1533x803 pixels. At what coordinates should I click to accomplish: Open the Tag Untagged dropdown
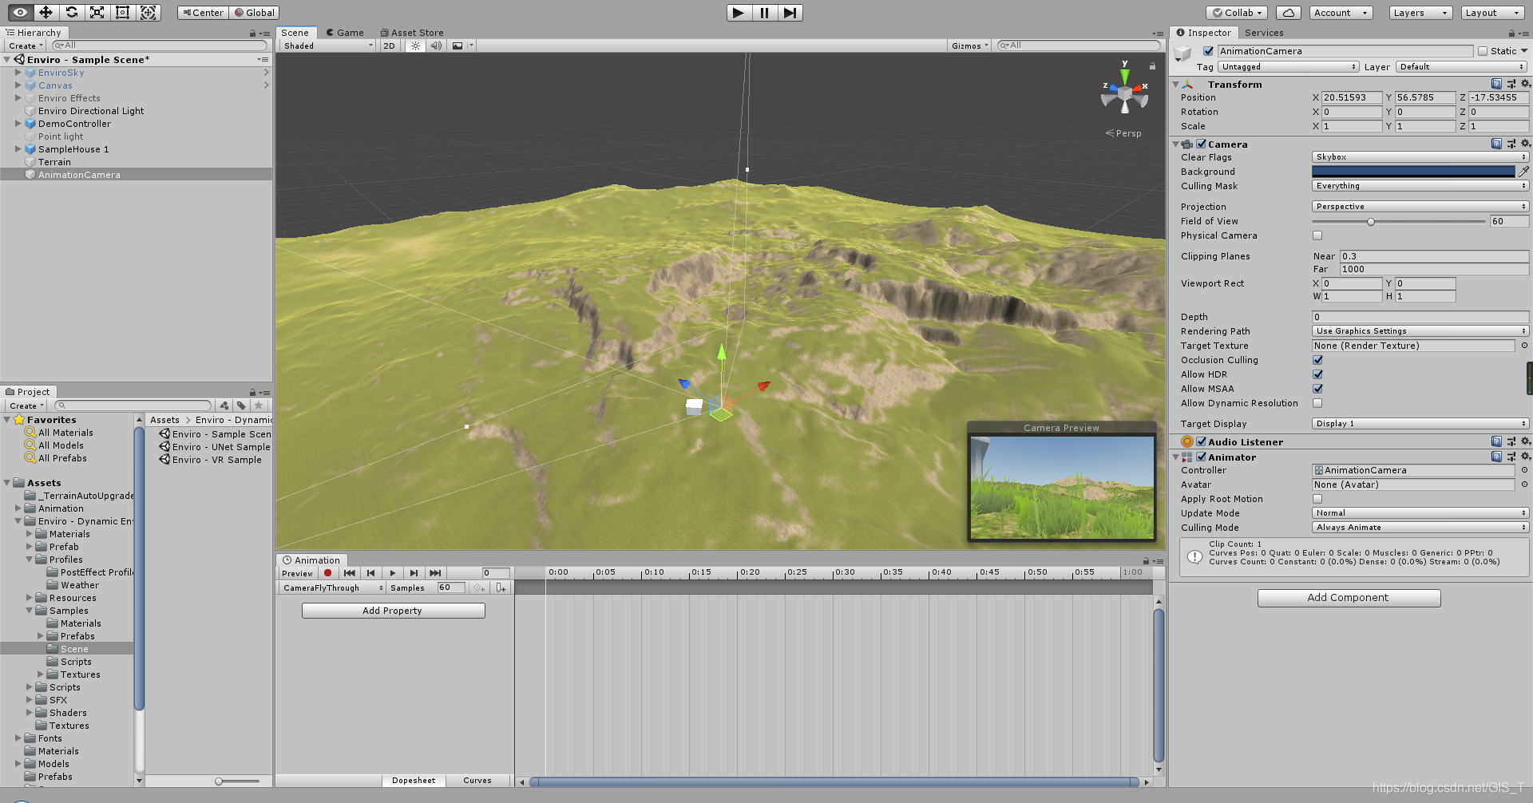tap(1289, 67)
